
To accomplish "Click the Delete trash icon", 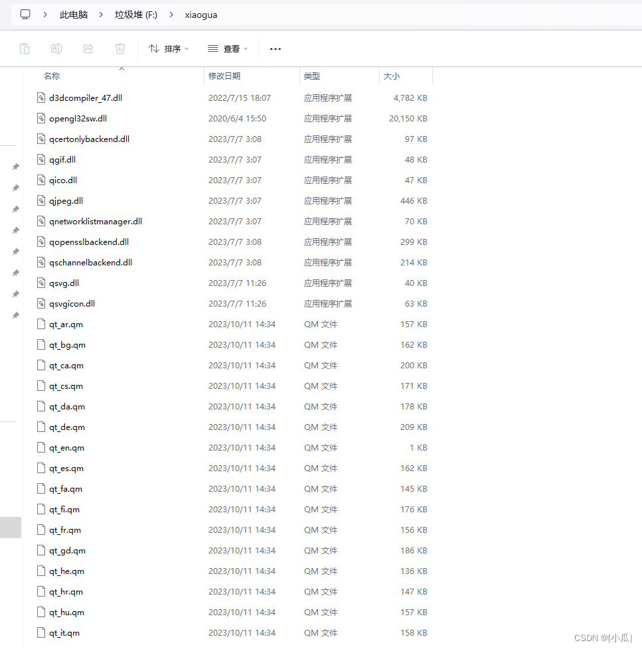I will coord(120,49).
